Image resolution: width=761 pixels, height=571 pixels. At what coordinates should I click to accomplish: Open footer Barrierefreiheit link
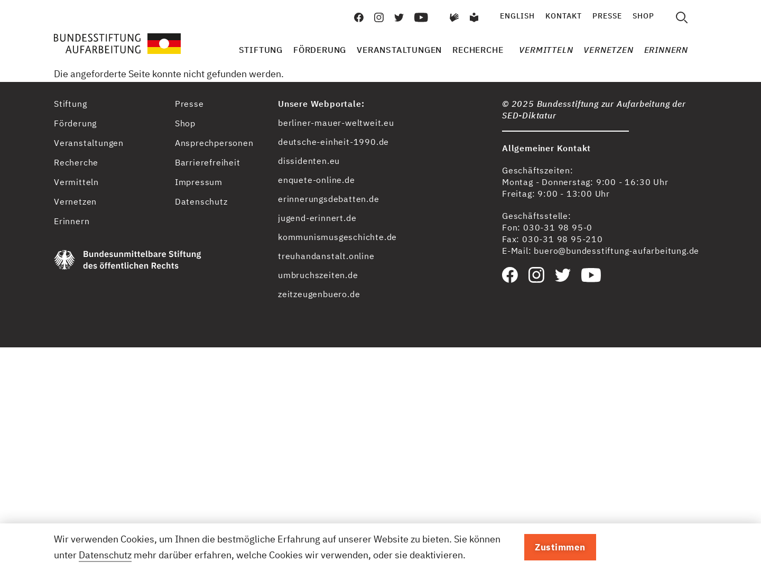point(207,162)
